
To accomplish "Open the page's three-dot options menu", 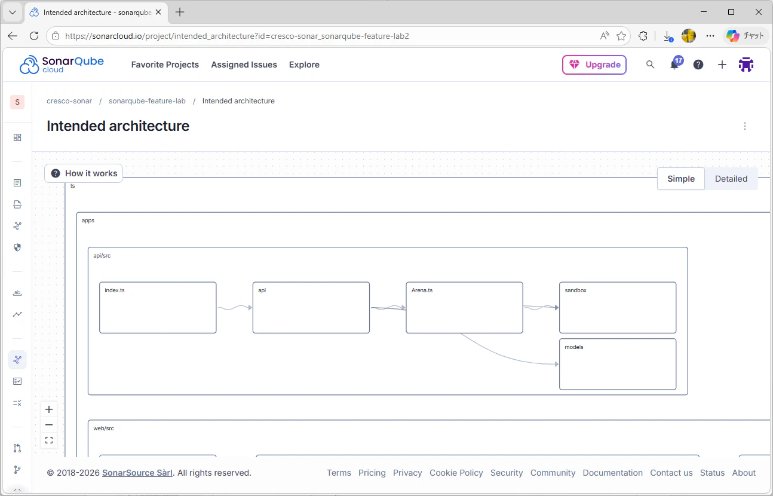I will (745, 126).
